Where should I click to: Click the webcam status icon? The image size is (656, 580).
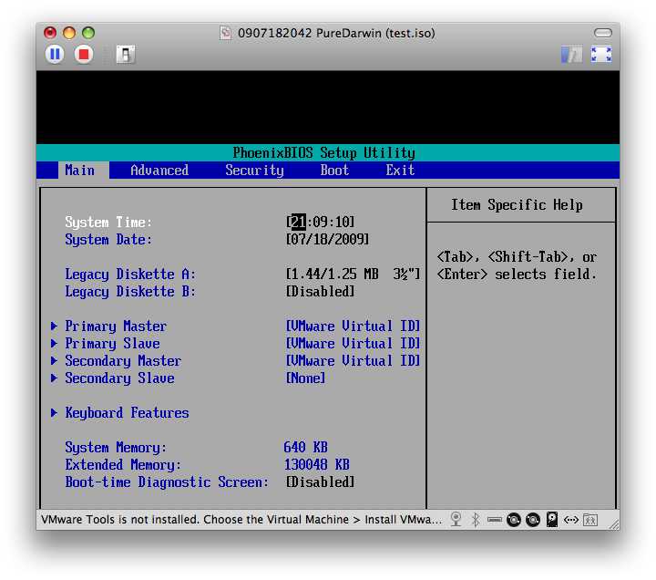pyautogui.click(x=456, y=520)
